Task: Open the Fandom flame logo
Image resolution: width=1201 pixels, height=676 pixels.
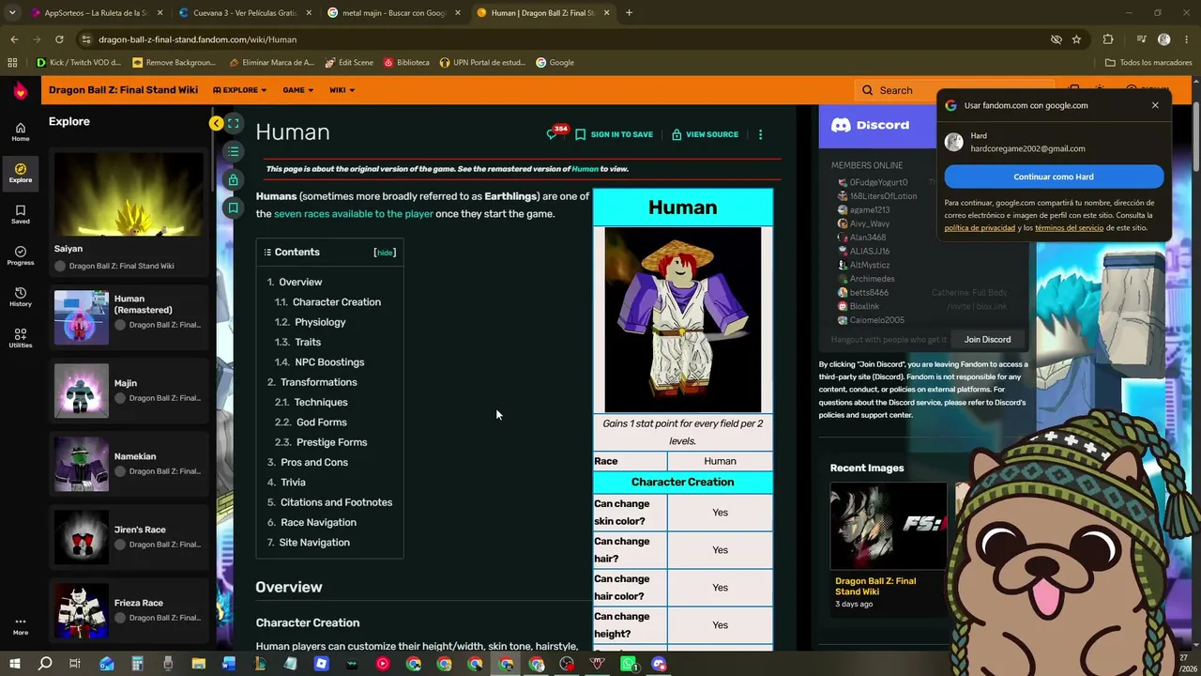Action: coord(20,91)
